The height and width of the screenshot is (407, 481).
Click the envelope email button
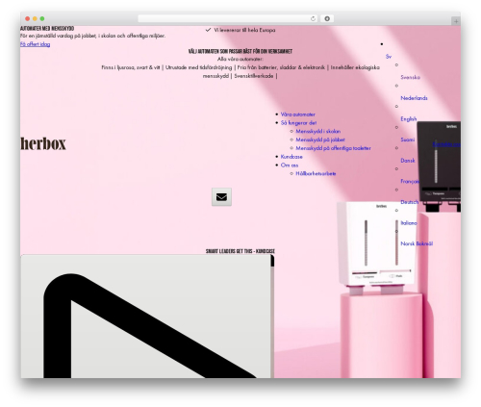tap(221, 196)
